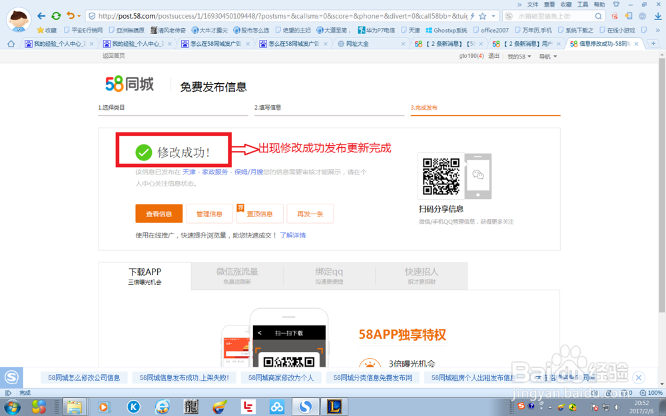Click the orange undo/restore page arrow

71,16
